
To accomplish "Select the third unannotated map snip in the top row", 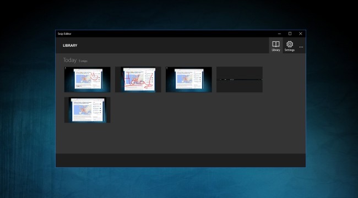I will point(189,80).
